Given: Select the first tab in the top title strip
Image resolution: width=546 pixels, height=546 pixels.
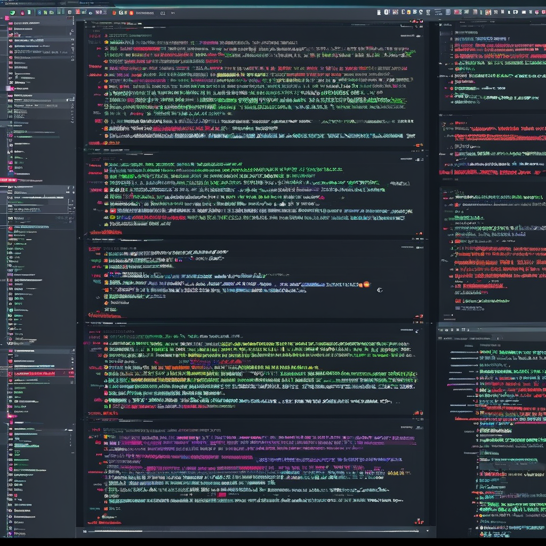Looking at the screenshot, I should click(x=16, y=3).
